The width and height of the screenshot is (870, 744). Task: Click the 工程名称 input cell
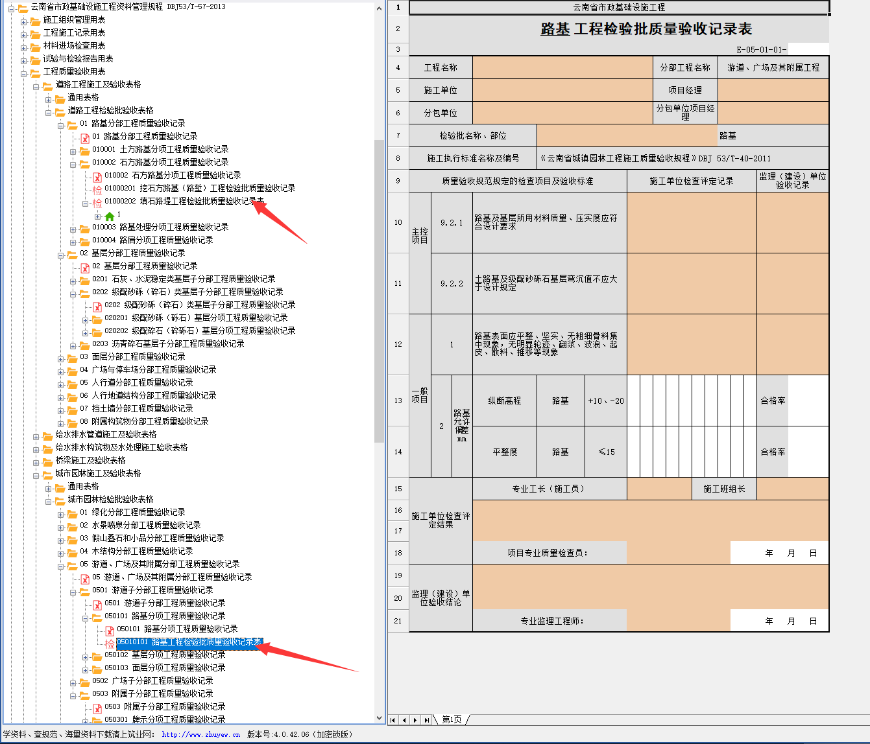click(x=562, y=67)
